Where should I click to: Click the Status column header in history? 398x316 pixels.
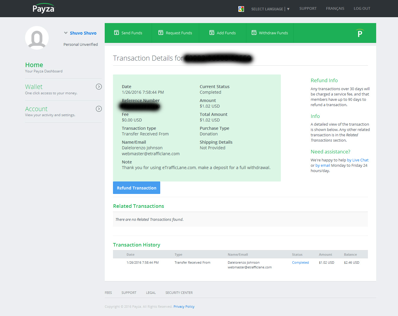pos(297,255)
